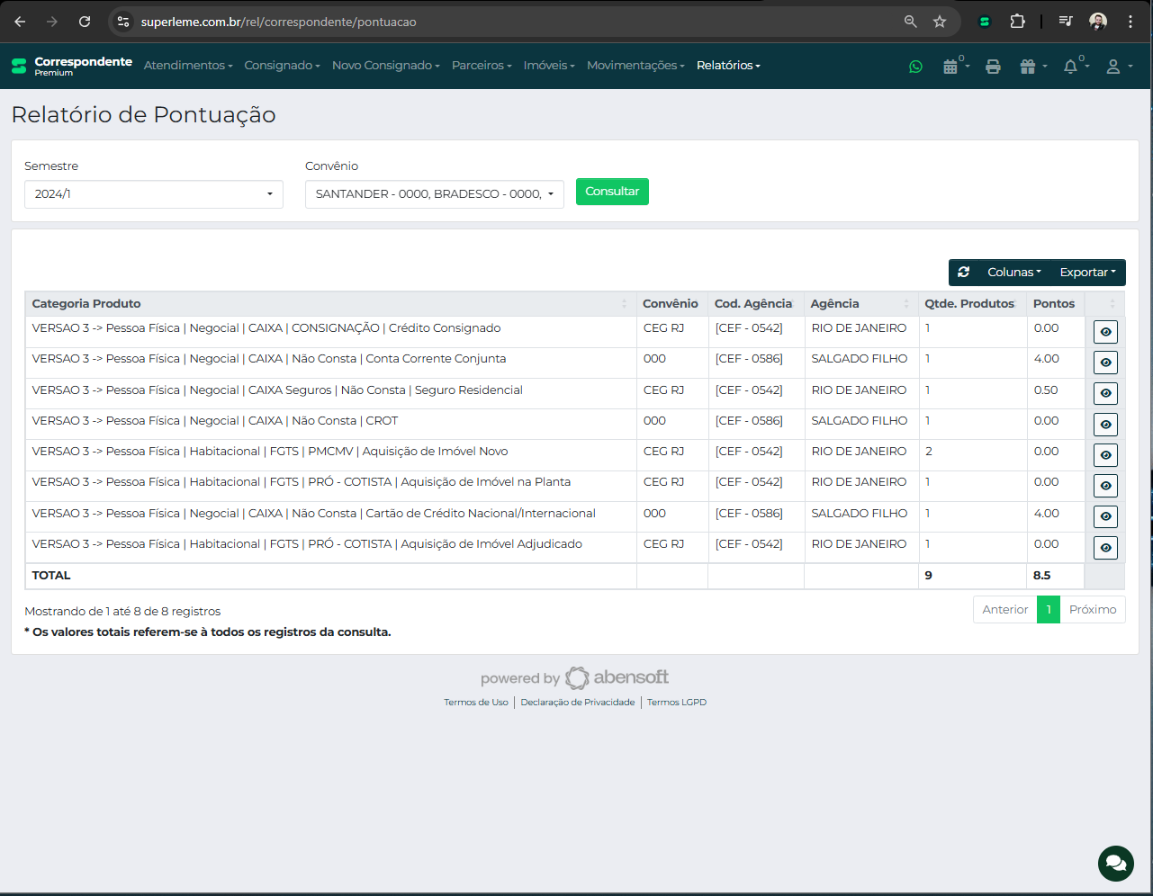Open the Semestre 2024/1 dropdown

pyautogui.click(x=154, y=194)
